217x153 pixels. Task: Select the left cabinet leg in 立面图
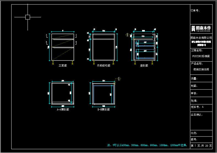pos(53,63)
